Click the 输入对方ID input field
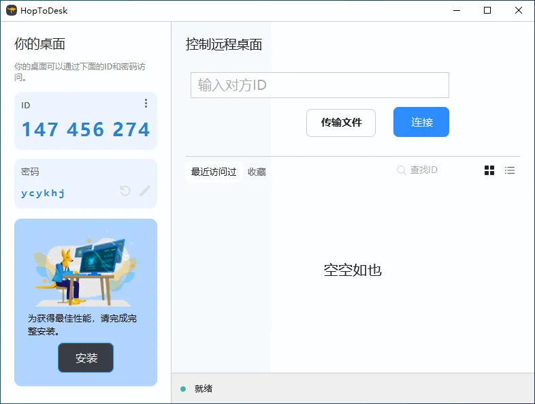The width and height of the screenshot is (535, 404). pyautogui.click(x=320, y=85)
